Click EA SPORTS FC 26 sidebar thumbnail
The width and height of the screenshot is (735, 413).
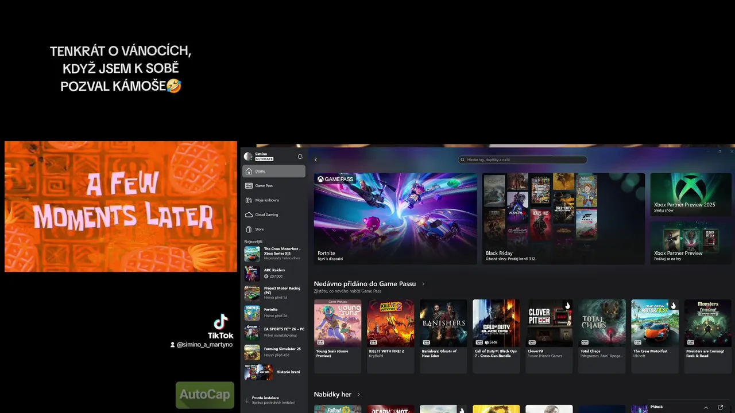coord(252,333)
